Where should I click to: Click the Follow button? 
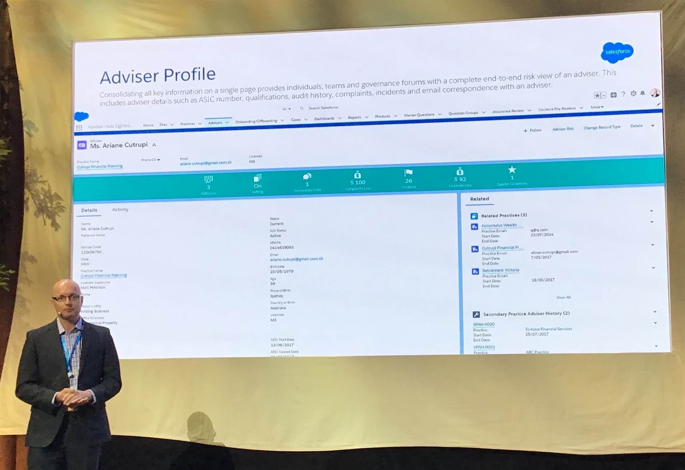(532, 130)
